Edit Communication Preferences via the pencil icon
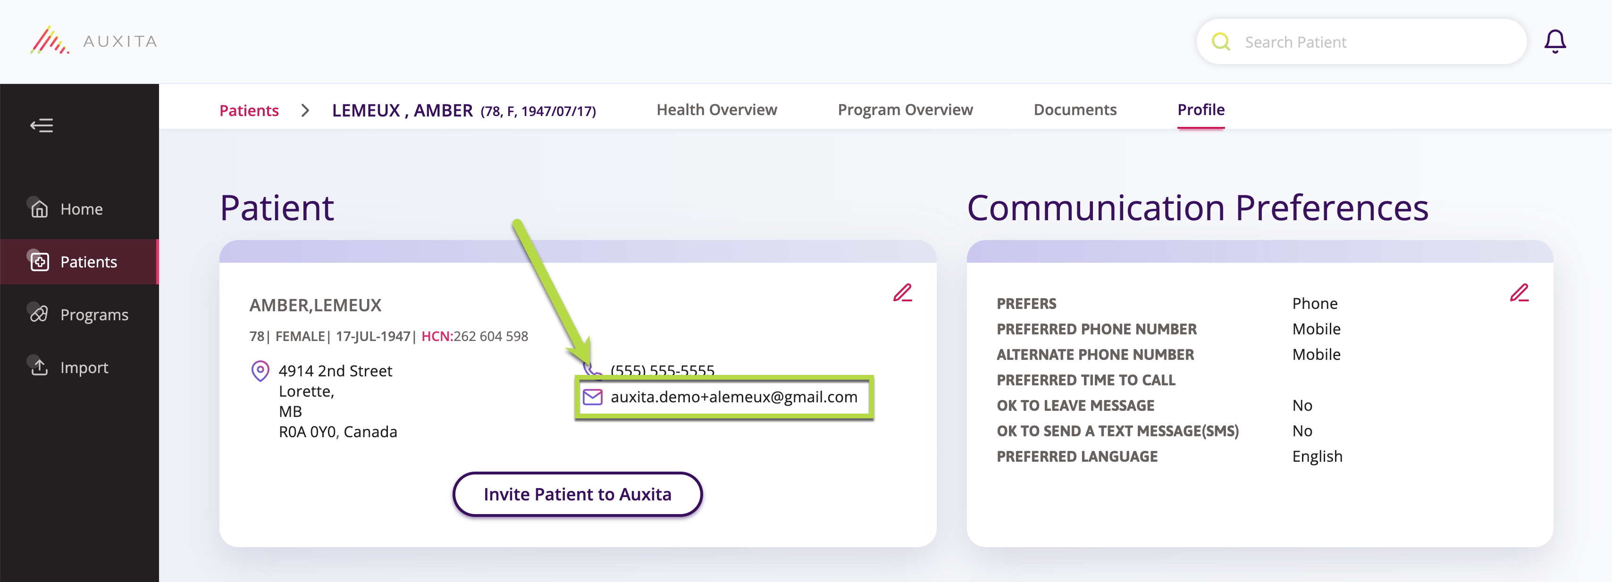This screenshot has width=1612, height=582. (x=1520, y=293)
